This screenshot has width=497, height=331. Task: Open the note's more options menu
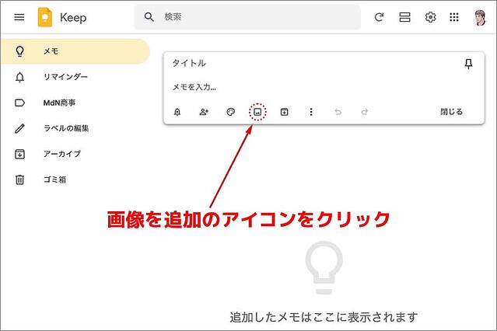click(x=311, y=112)
